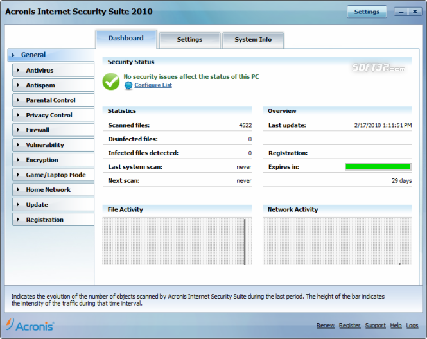Open the Antivirus module

click(x=53, y=70)
